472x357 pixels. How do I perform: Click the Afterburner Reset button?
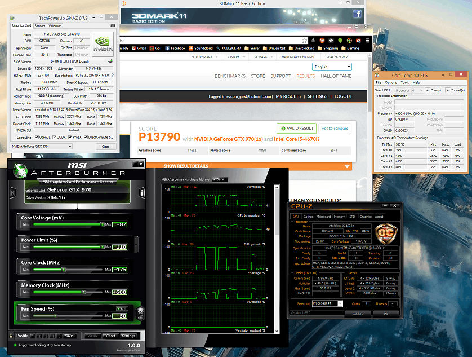click(110, 336)
